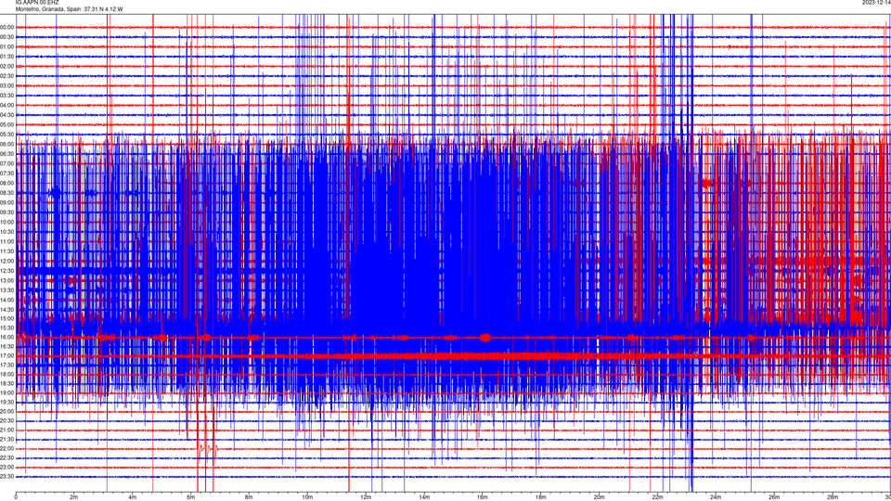Select the 05:00 time row label
This screenshot has height=501, width=891.
click(x=6, y=124)
